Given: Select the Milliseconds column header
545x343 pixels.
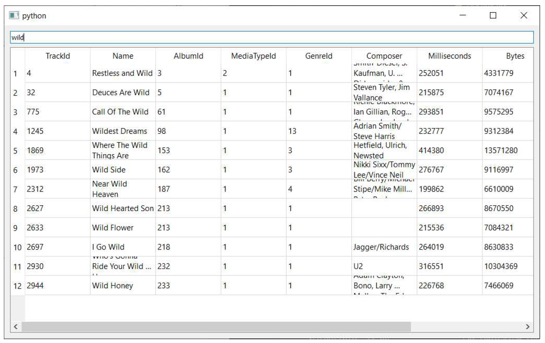Looking at the screenshot, I should tap(450, 56).
